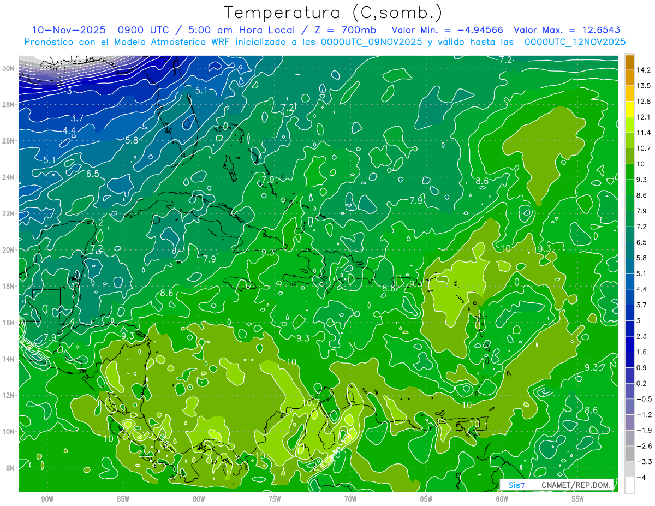
Task: Click the 60W longitude axis label
Action: [502, 499]
